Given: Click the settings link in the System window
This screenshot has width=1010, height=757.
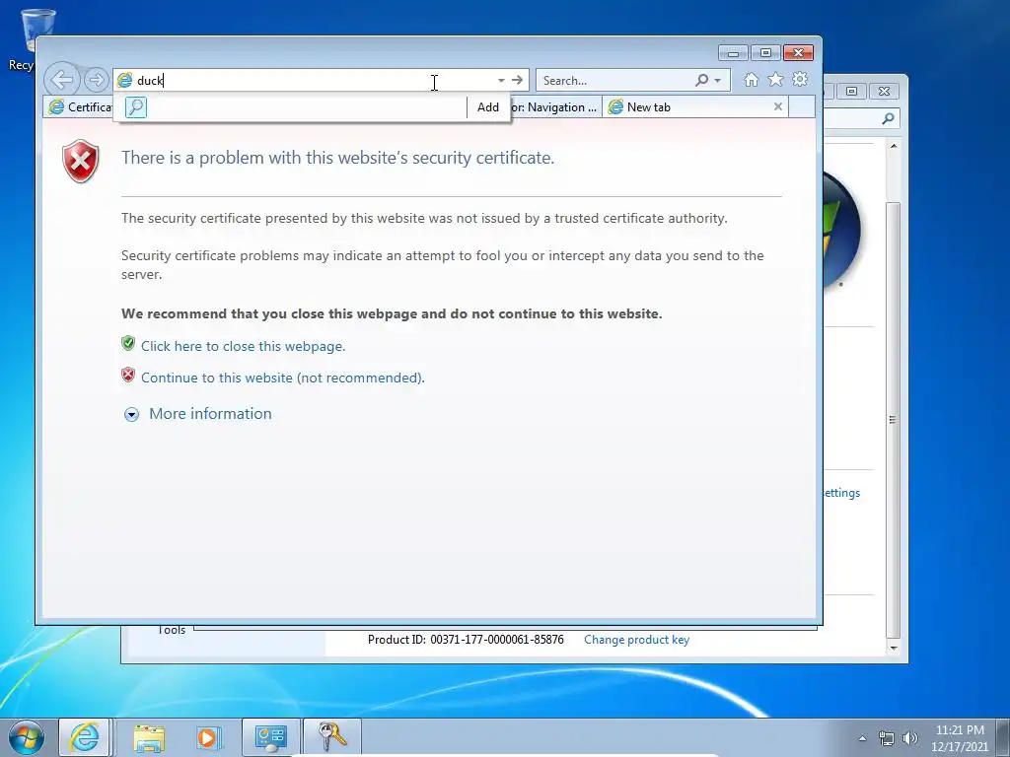Looking at the screenshot, I should tap(841, 493).
